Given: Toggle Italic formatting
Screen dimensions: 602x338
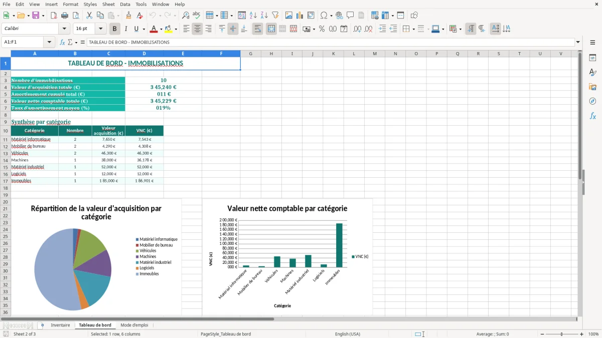Looking at the screenshot, I should coord(125,29).
